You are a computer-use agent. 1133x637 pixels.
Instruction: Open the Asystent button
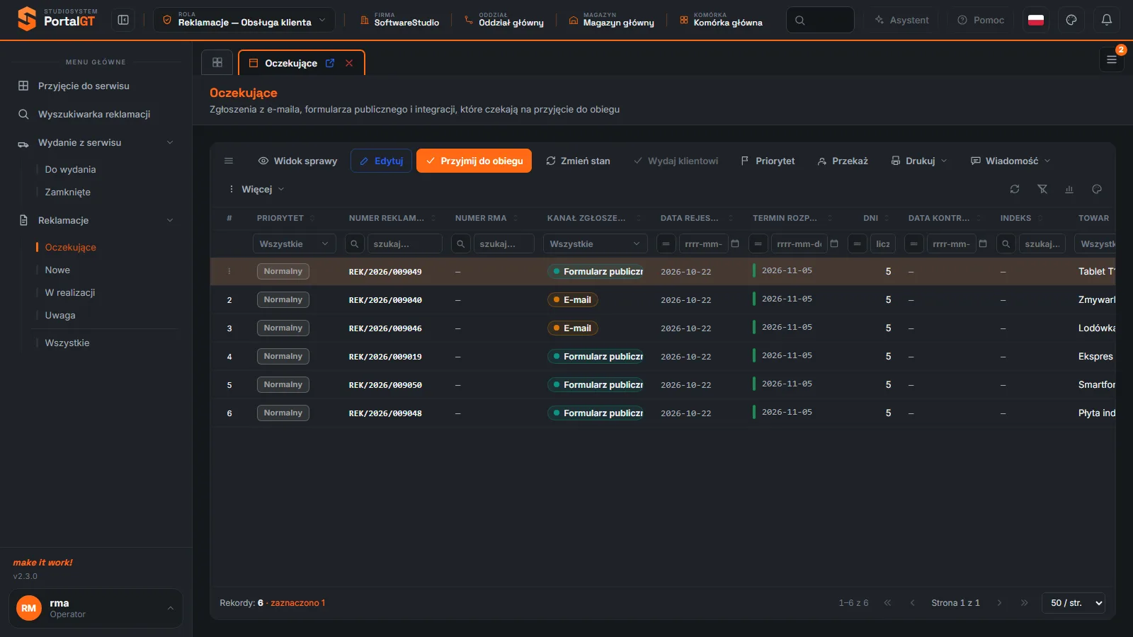point(901,20)
